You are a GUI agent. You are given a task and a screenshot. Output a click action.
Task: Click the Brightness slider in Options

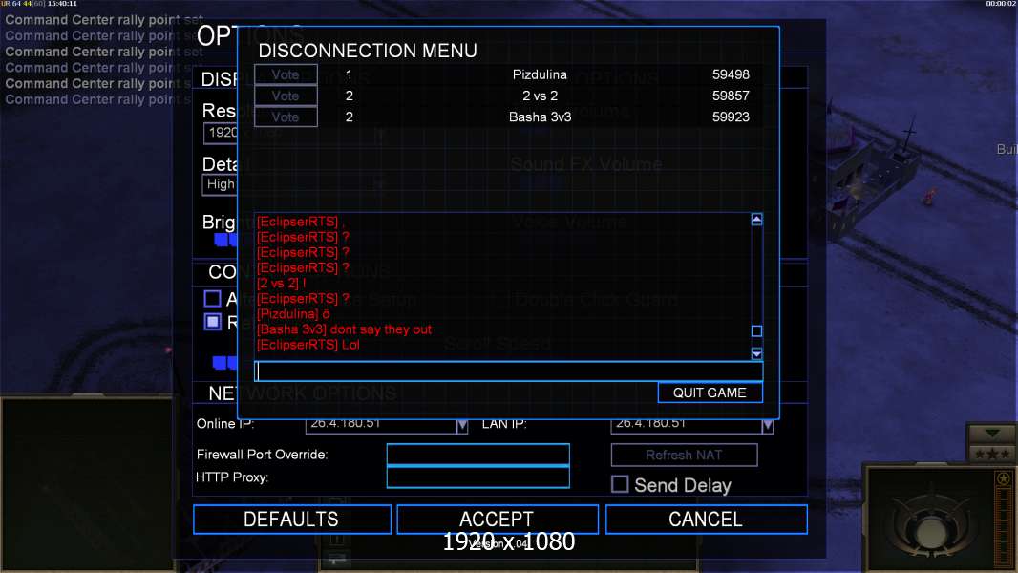(226, 240)
